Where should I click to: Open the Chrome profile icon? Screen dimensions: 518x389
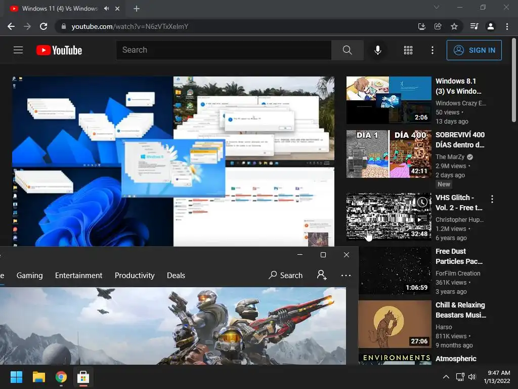(491, 26)
